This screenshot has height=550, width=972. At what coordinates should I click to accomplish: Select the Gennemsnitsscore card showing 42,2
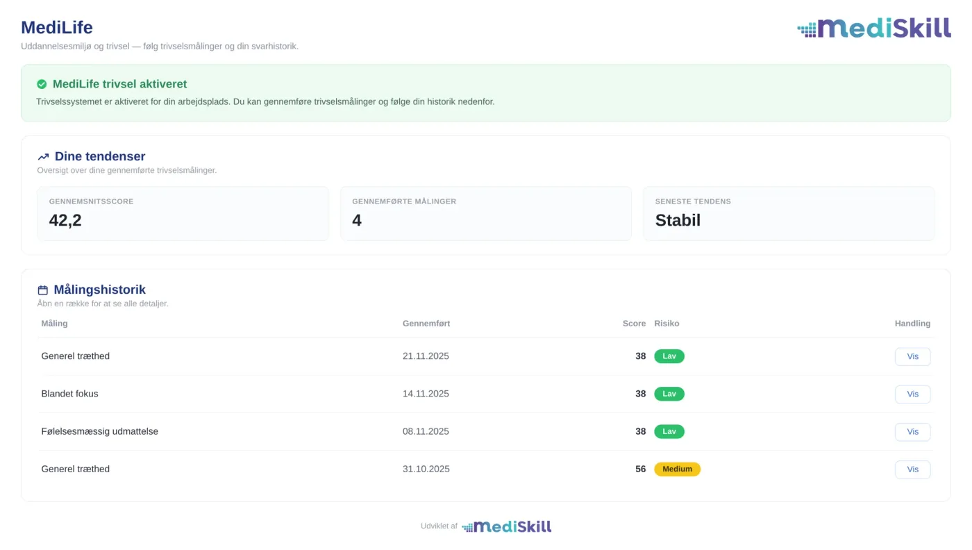click(183, 213)
